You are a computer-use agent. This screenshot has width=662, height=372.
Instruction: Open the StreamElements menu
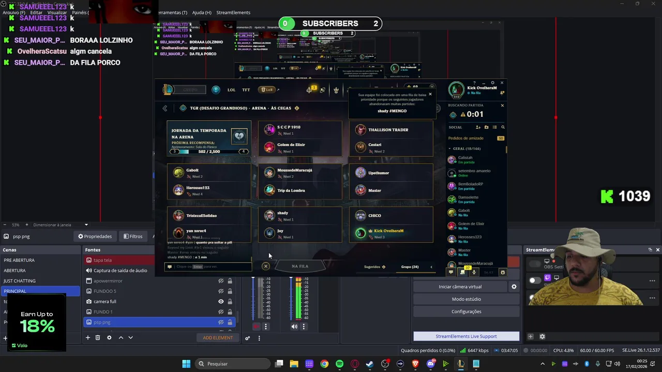coord(233,12)
